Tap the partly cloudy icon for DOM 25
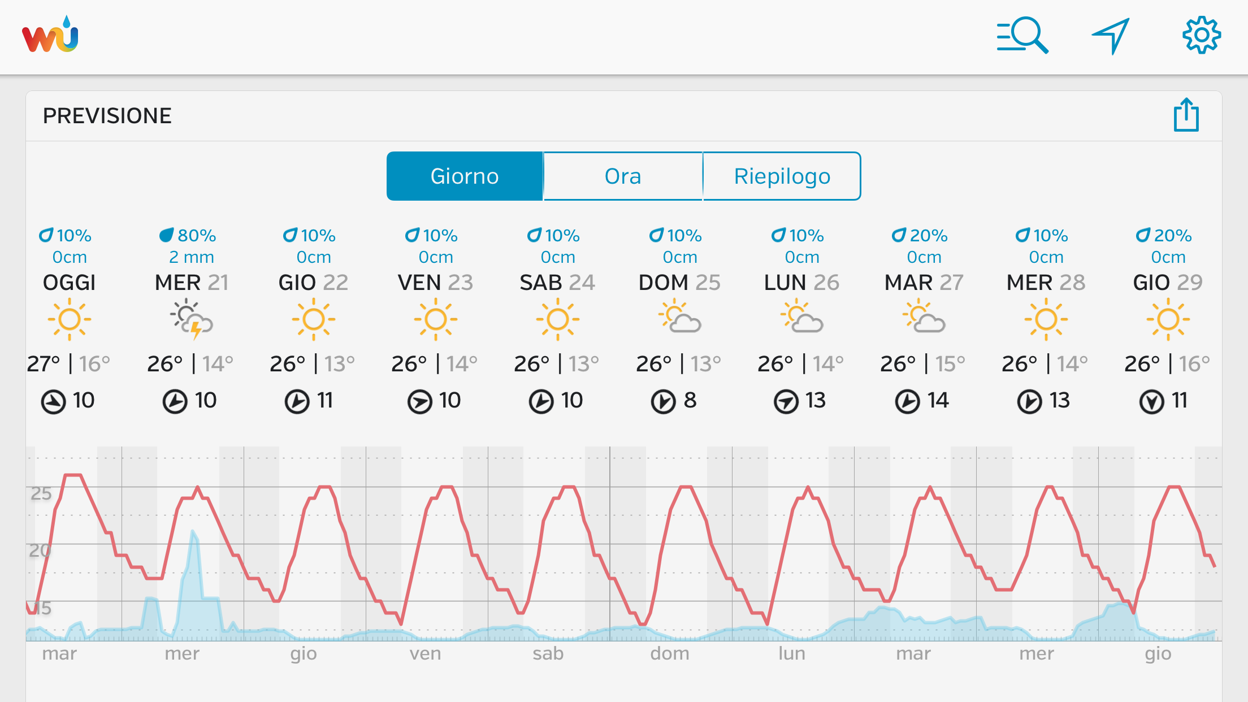The width and height of the screenshot is (1248, 702). tap(679, 318)
